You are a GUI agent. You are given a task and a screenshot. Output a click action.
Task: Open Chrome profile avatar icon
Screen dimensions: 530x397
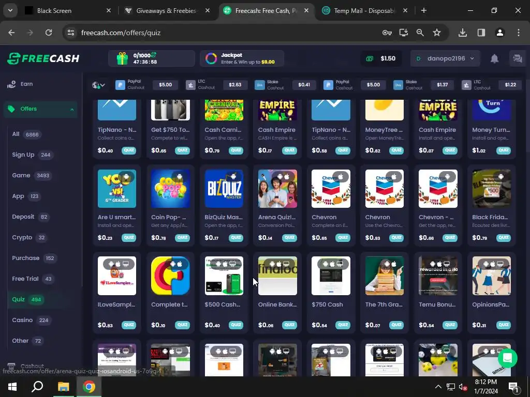coord(499,33)
